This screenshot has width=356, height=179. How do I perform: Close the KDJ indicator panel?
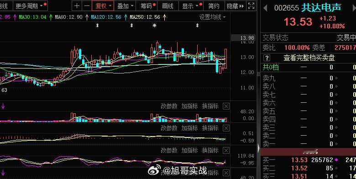pos(226,150)
